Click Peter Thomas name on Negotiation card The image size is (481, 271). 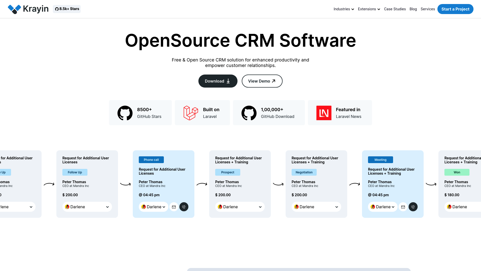tap(303, 182)
